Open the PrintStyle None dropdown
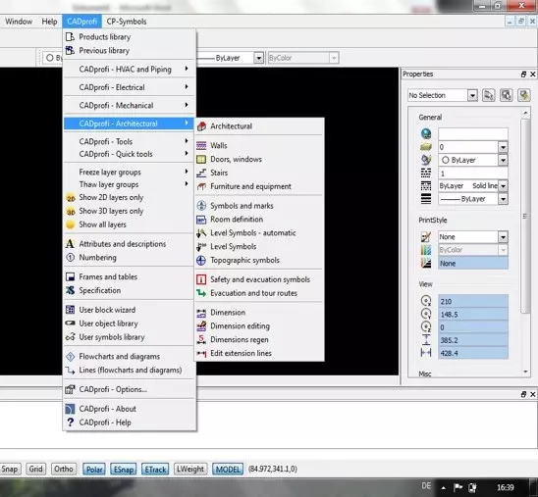This screenshot has width=538, height=497. [503, 236]
